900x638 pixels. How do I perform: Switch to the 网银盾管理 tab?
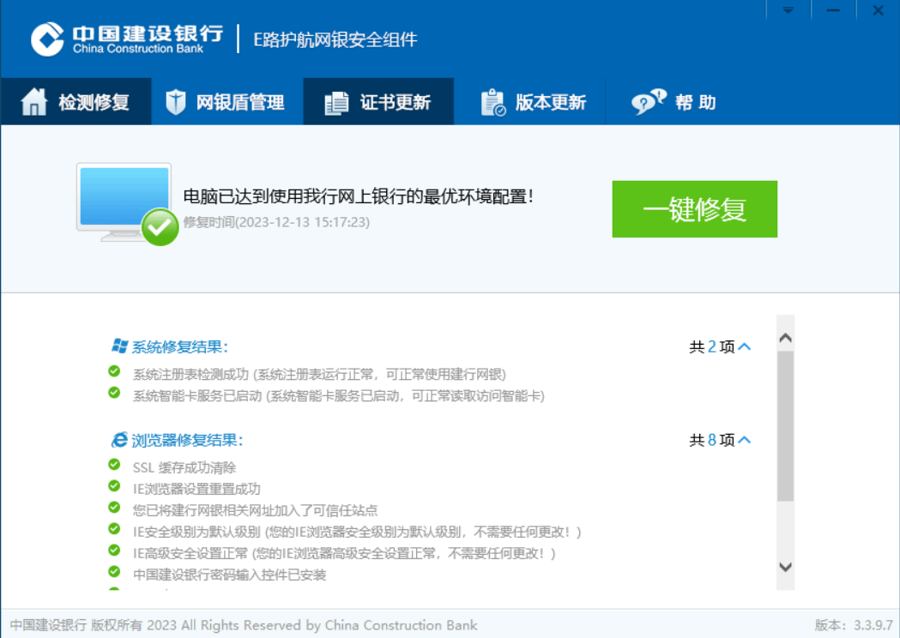[x=227, y=102]
